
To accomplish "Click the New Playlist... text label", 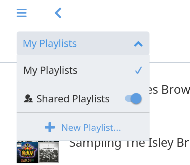I will (91, 128).
